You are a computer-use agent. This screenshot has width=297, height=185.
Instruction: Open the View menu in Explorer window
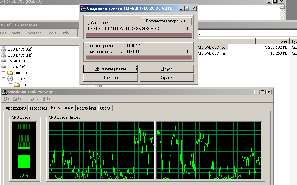click(16, 33)
